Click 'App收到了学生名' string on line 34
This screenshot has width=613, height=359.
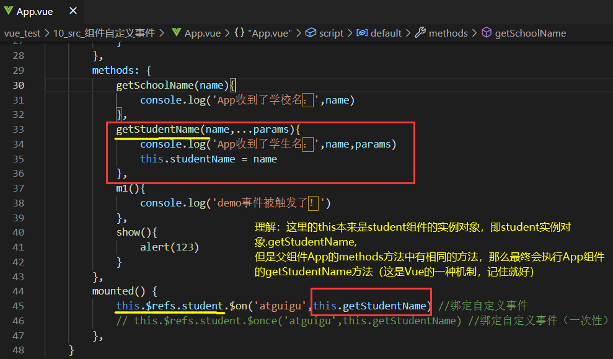point(266,144)
